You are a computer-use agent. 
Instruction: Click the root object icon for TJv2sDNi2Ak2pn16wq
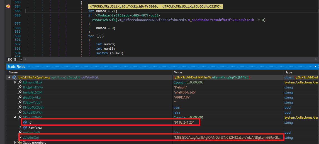[14, 77]
